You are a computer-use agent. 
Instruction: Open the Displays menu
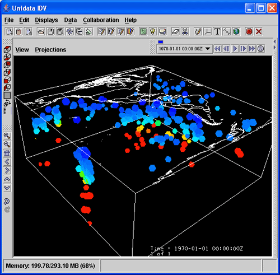(x=46, y=20)
